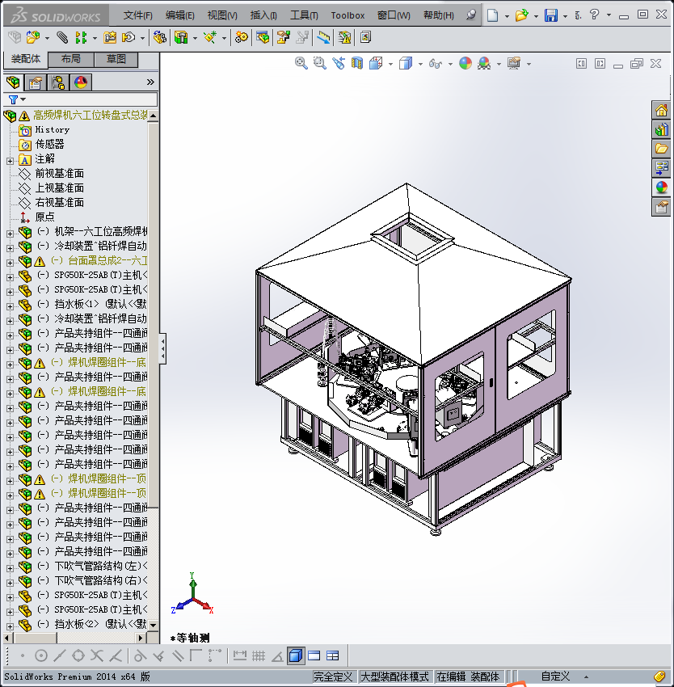Click the Save floppy disk icon
The height and width of the screenshot is (687, 674).
pyautogui.click(x=551, y=15)
